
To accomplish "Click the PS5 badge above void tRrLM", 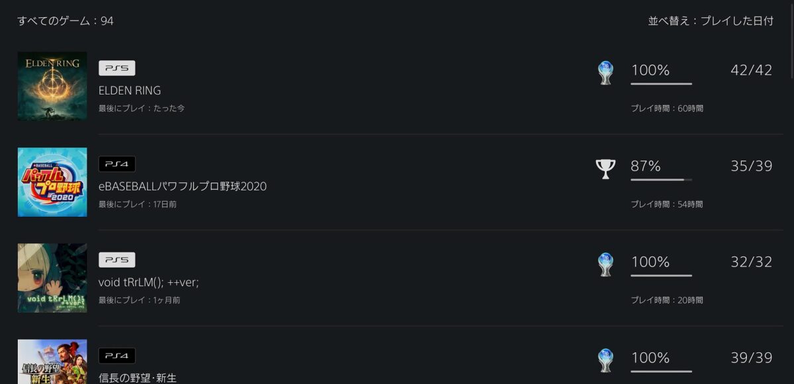I will tap(117, 260).
